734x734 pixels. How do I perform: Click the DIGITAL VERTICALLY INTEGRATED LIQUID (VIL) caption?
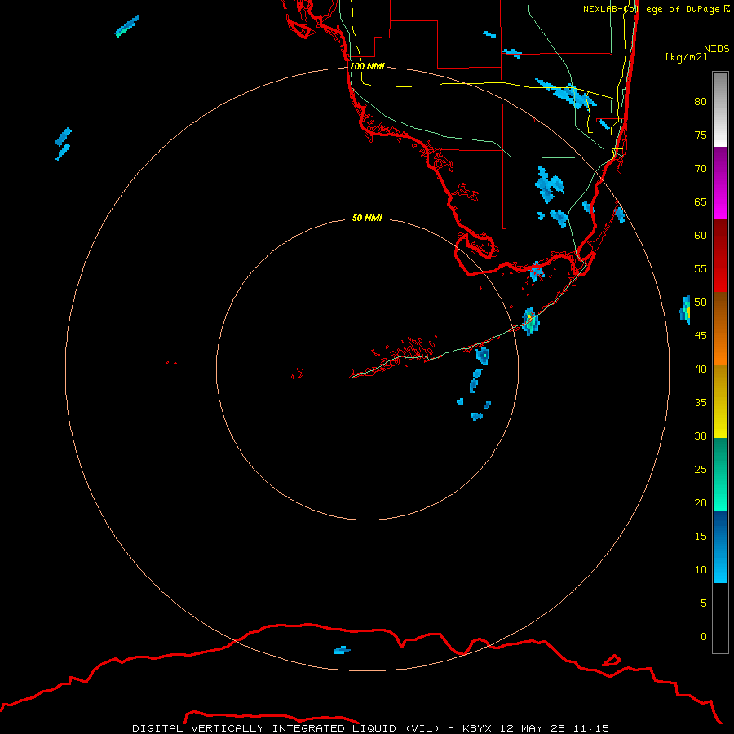(287, 728)
